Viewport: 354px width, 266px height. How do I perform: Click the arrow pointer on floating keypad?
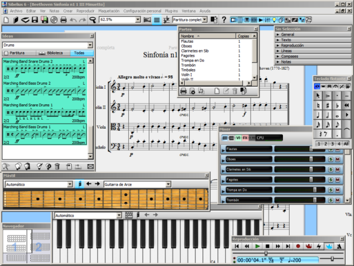pyautogui.click(x=318, y=96)
